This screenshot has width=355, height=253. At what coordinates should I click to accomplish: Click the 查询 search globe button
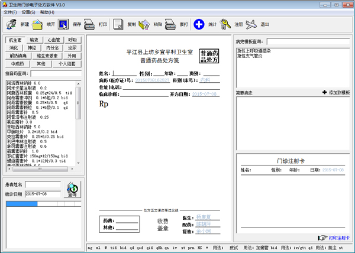pos(72,190)
